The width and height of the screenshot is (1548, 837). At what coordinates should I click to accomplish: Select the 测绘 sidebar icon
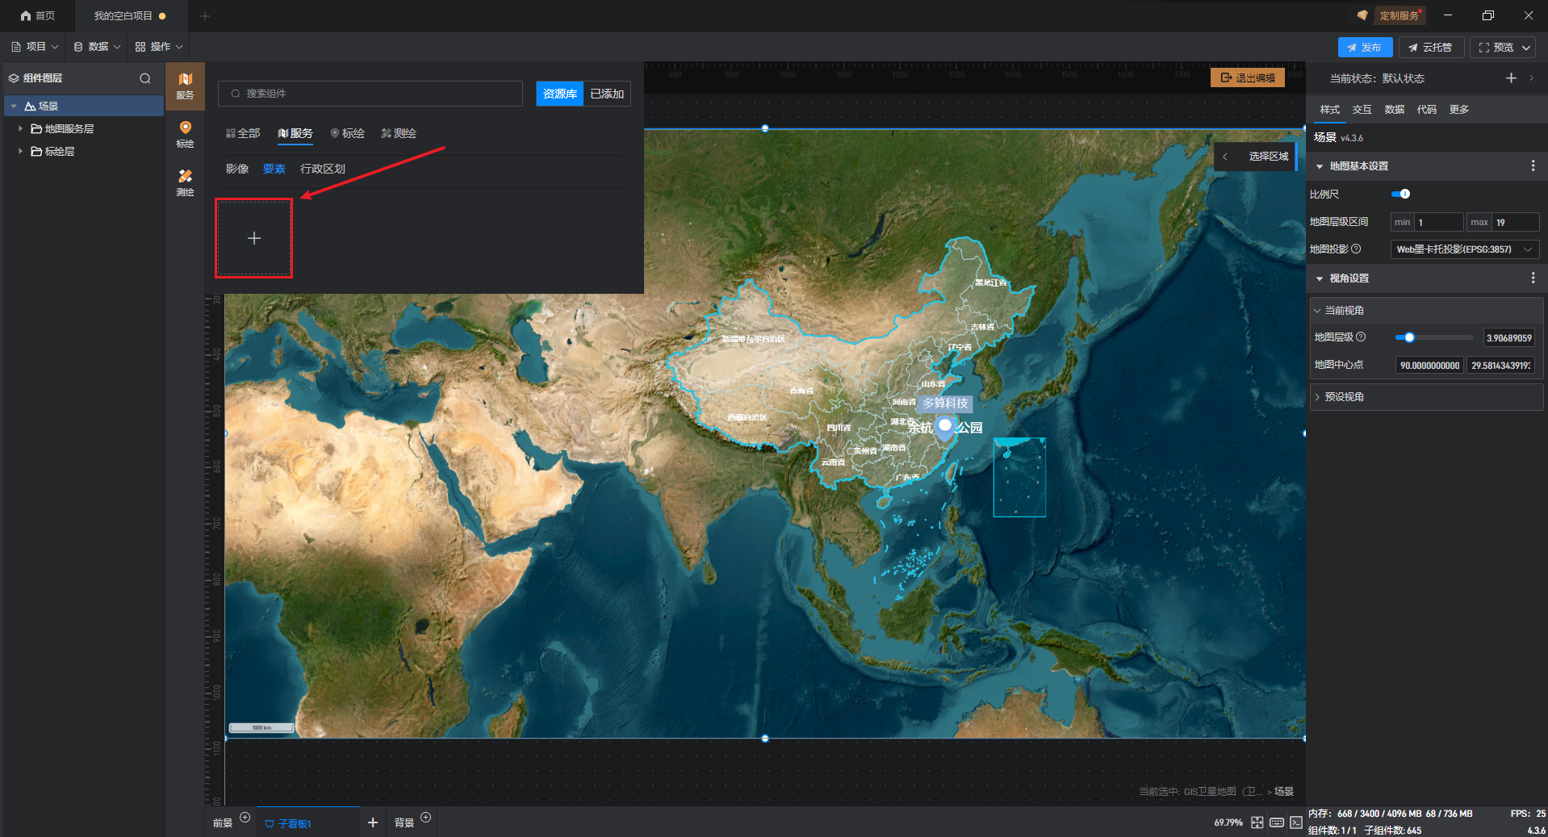pyautogui.click(x=185, y=182)
